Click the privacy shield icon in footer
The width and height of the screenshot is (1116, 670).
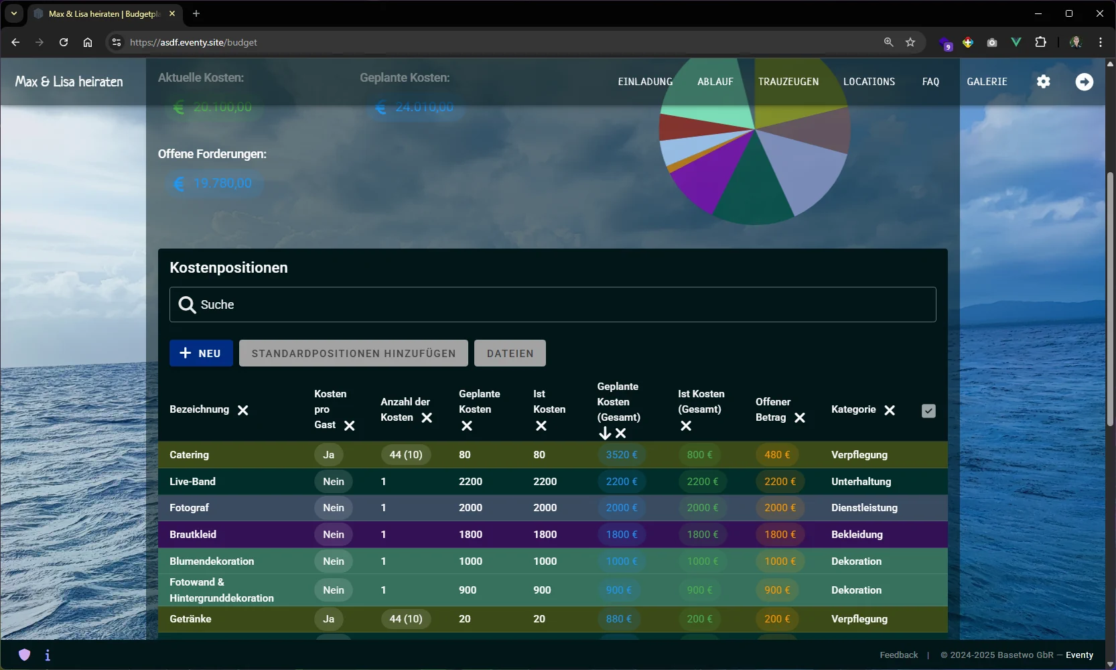pos(25,655)
